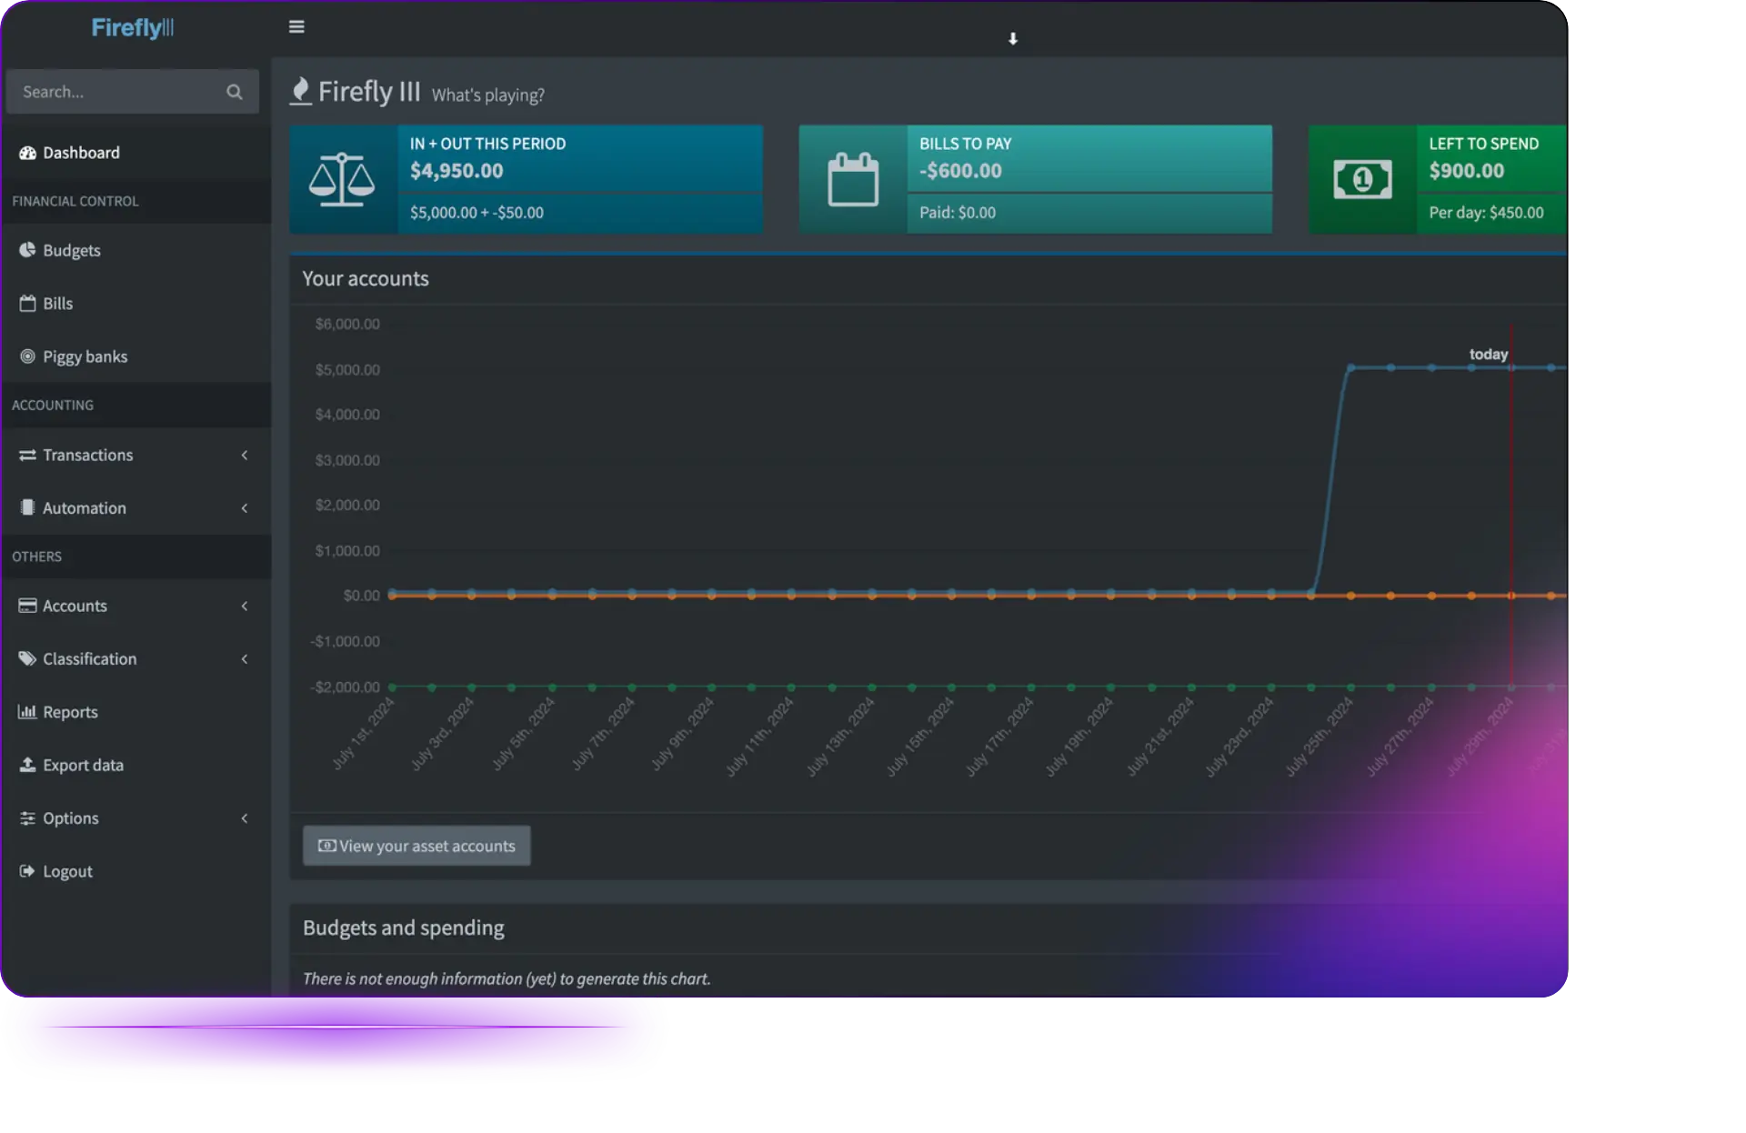Image resolution: width=1746 pixels, height=1133 pixels.
Task: Click the search magnifier icon
Action: (x=235, y=92)
